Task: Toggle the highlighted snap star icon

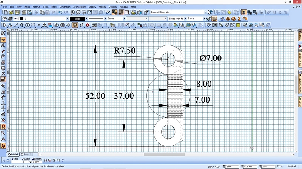Action: coord(75,25)
